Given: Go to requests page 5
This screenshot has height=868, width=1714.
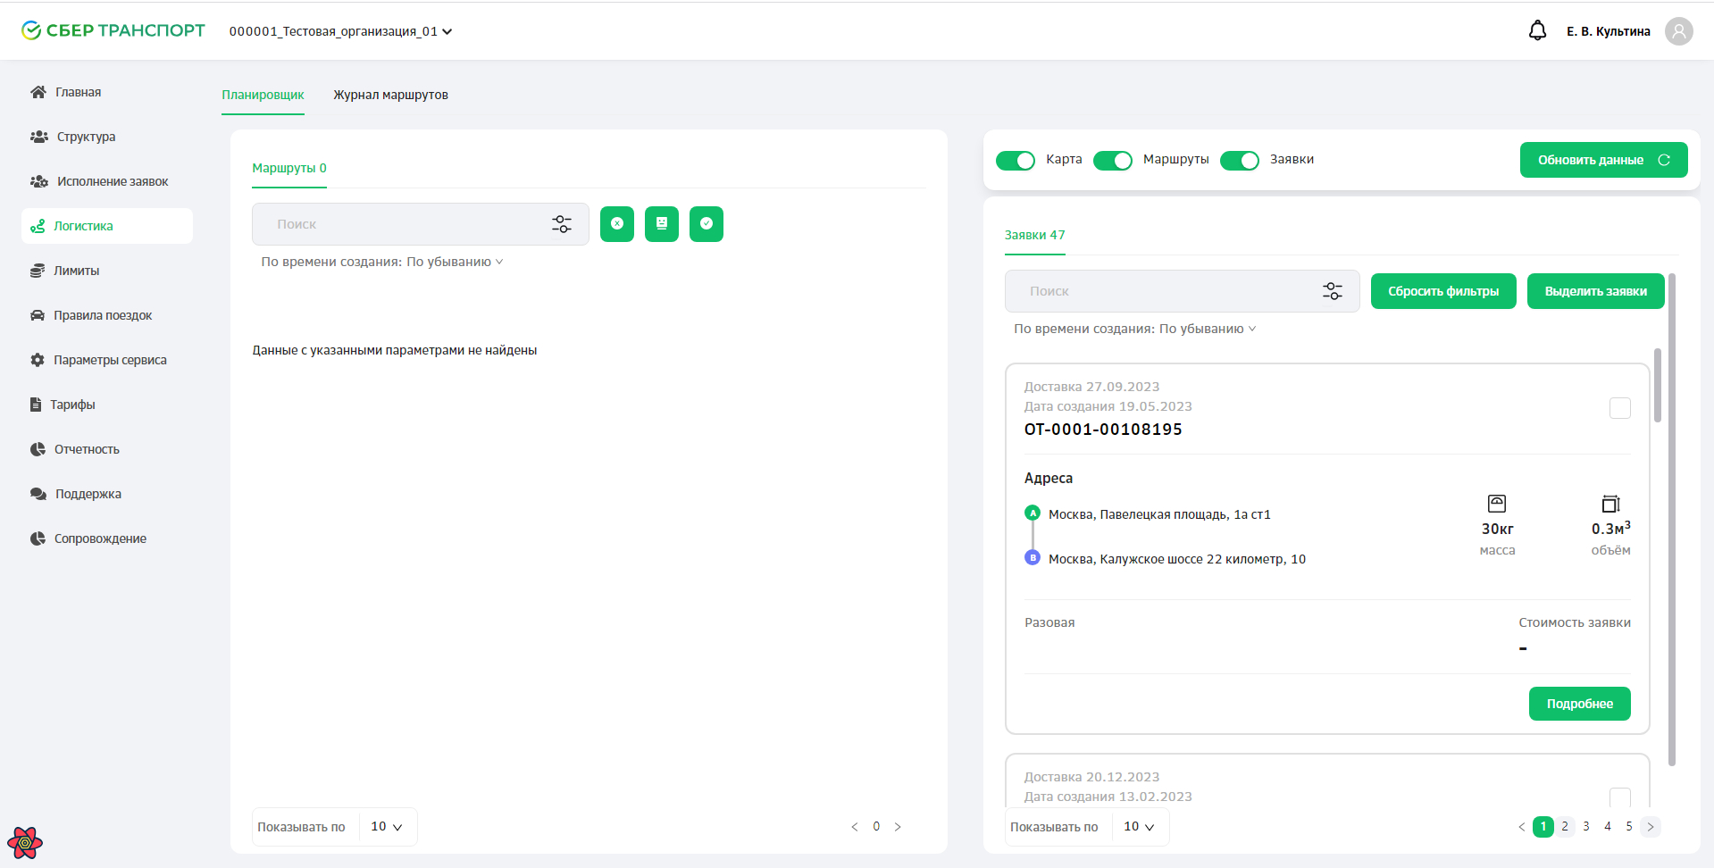Looking at the screenshot, I should pos(1629,827).
